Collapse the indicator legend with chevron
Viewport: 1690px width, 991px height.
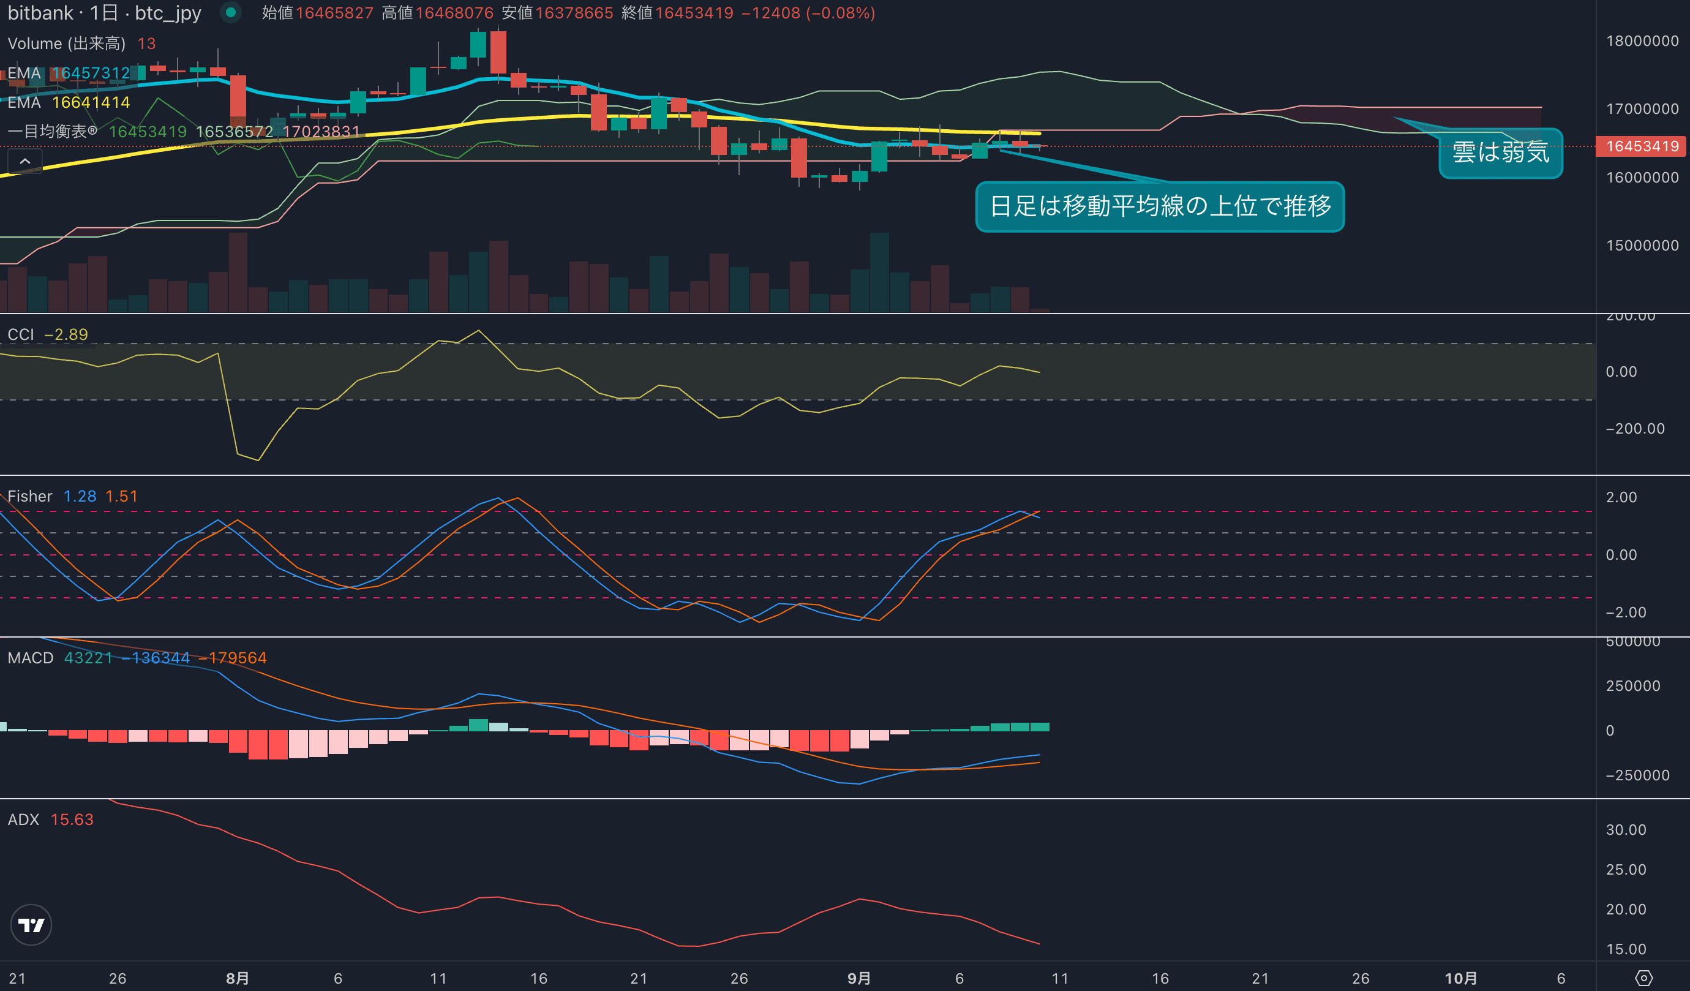pos(25,162)
